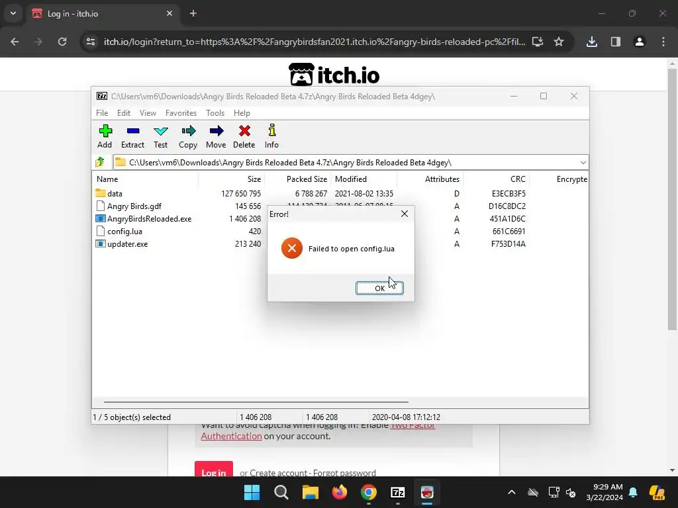This screenshot has height=508, width=678.
Task: Open the Help menu
Action: coord(242,112)
